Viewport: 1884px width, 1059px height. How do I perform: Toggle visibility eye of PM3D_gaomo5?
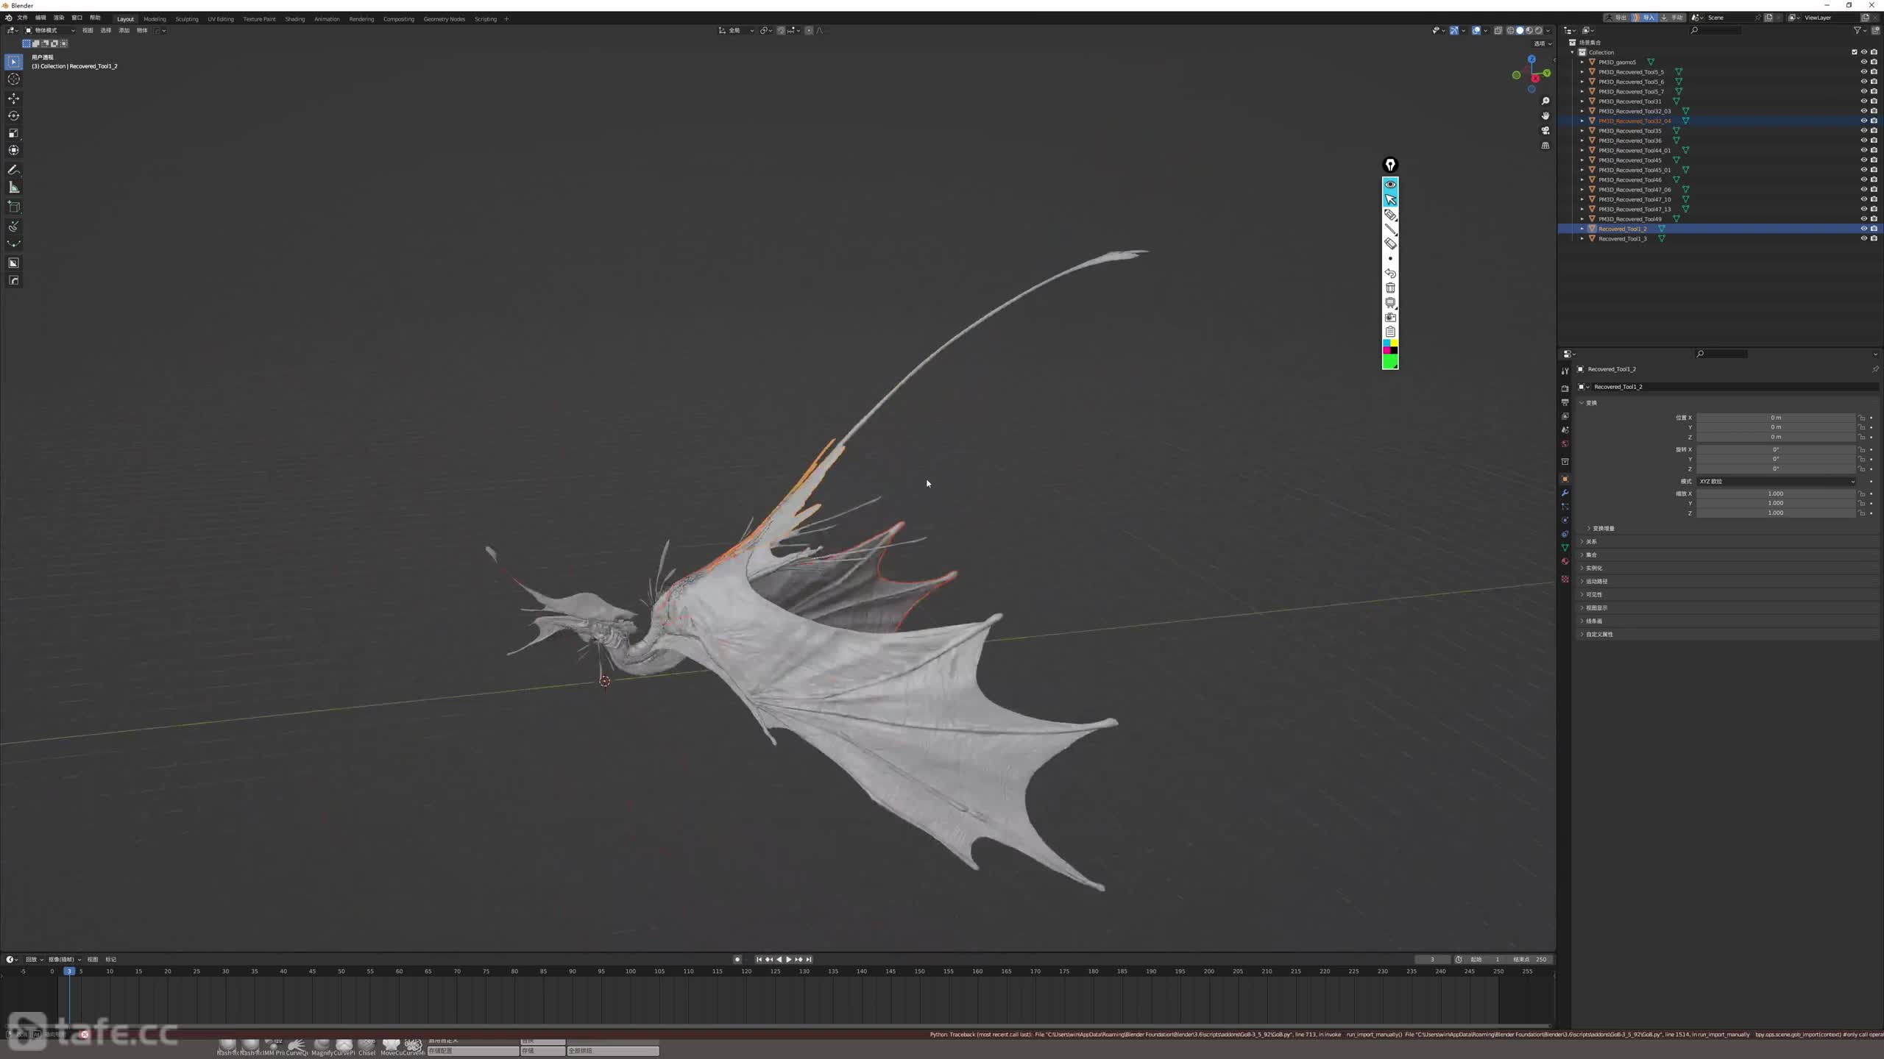[x=1863, y=62]
